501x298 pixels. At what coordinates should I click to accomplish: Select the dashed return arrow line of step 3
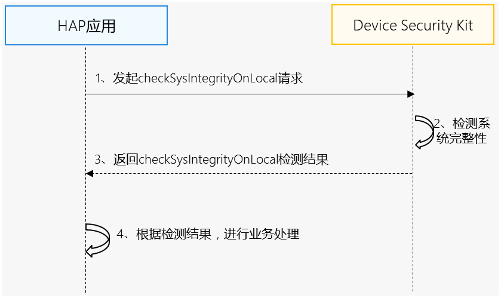pos(251,174)
